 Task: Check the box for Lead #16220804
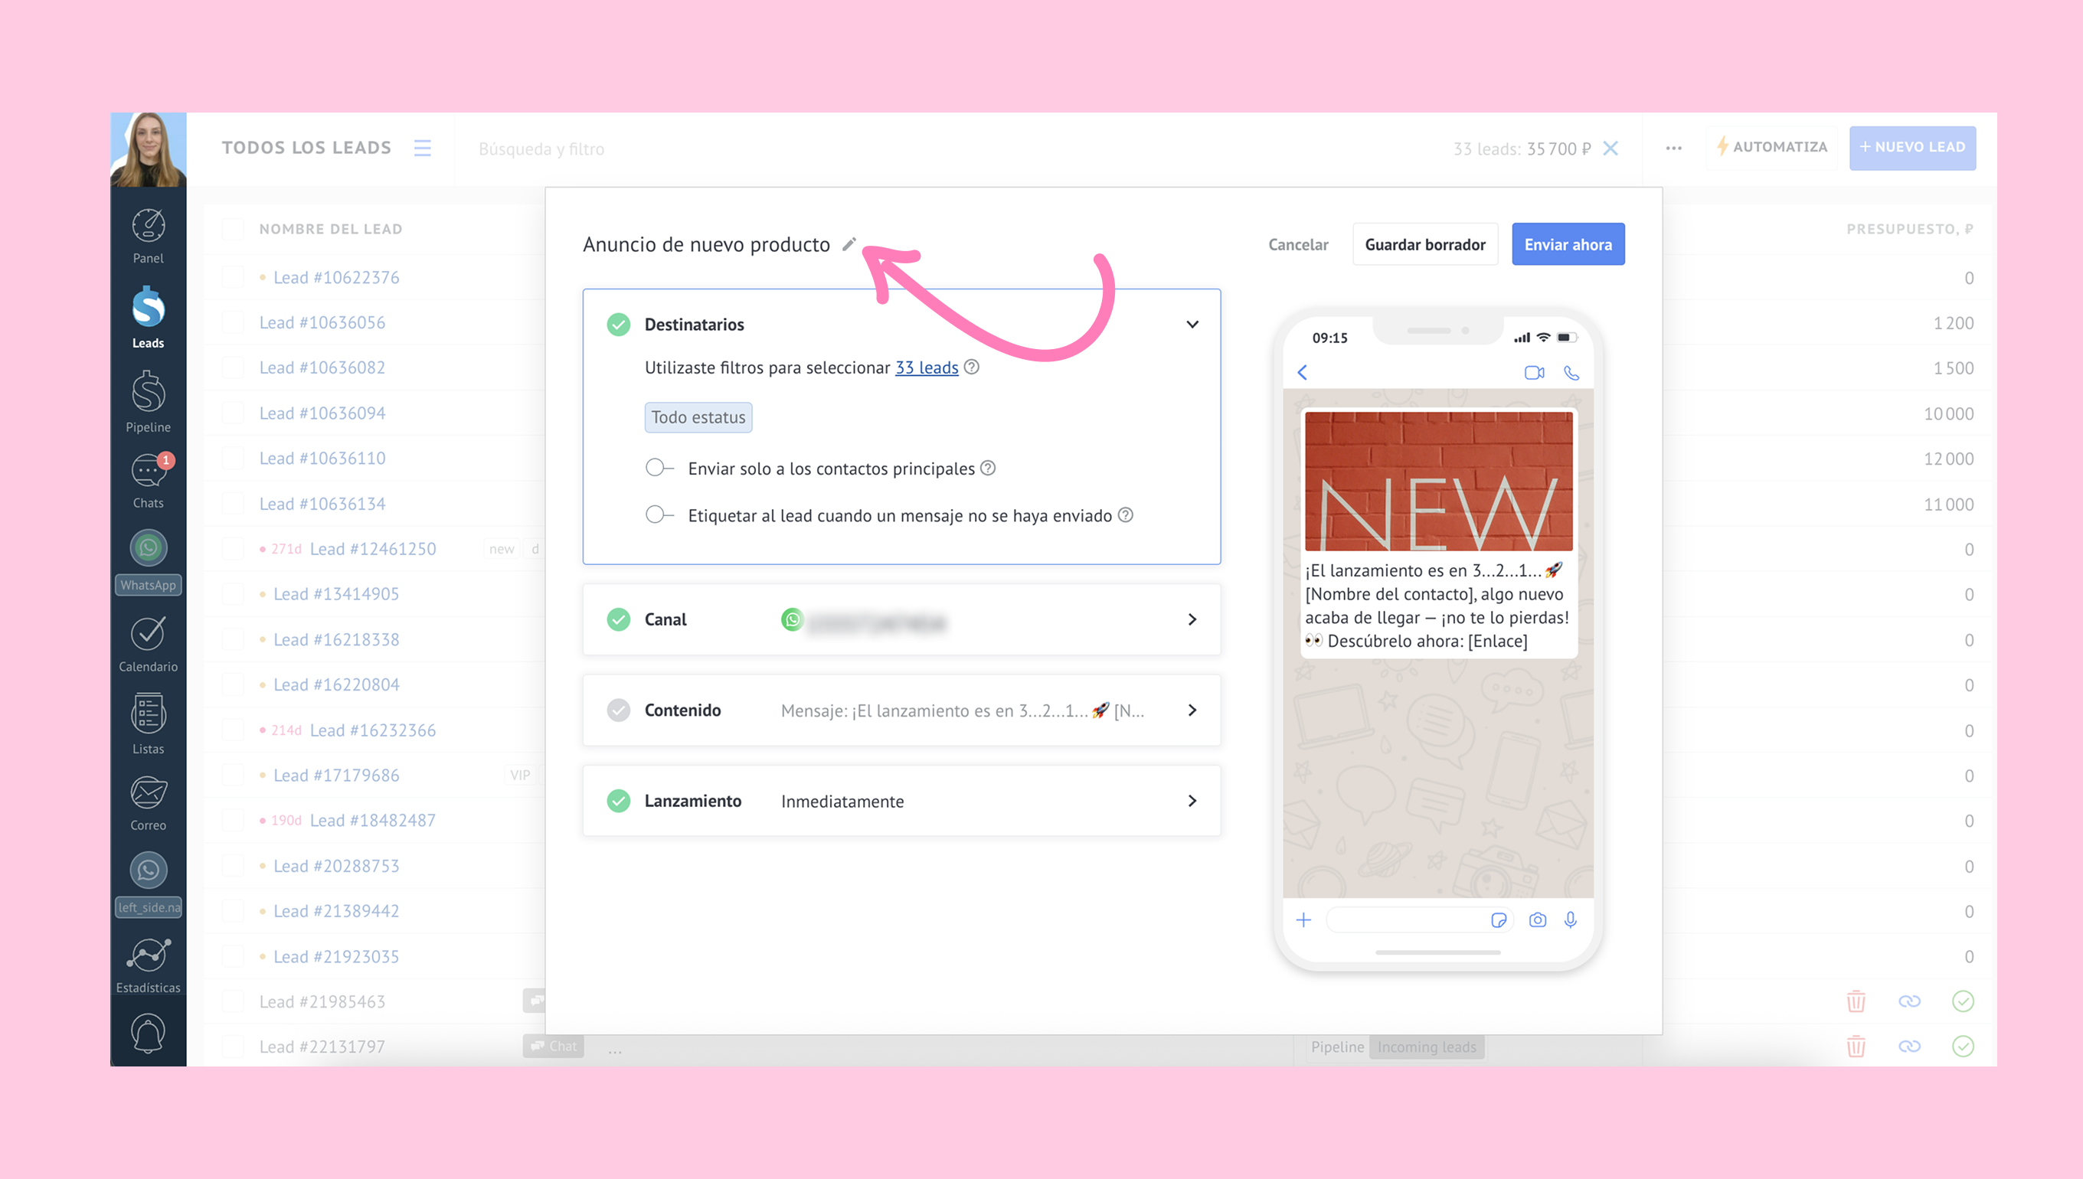tap(234, 685)
